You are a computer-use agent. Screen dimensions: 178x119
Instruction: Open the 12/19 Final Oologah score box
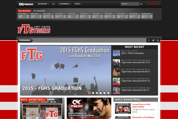(134, 16)
